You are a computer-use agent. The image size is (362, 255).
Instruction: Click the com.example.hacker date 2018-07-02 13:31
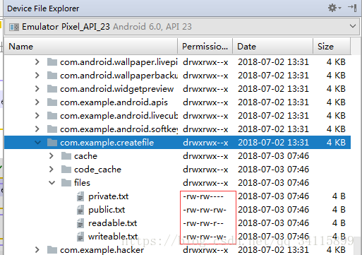coord(273,250)
